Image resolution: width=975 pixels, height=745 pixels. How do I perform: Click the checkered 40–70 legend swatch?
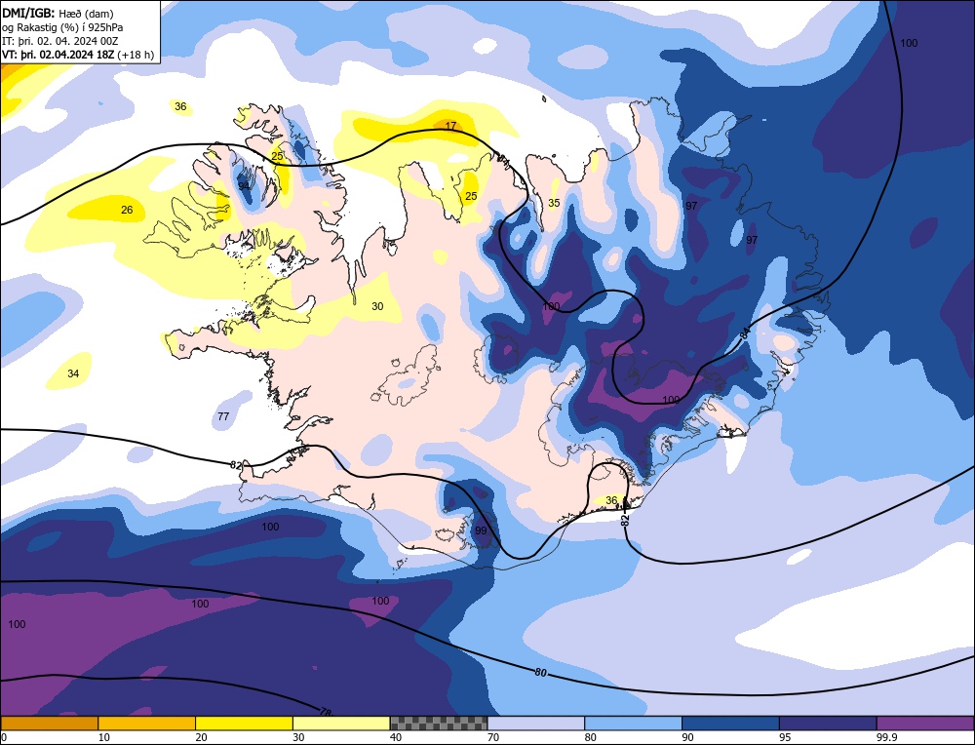(439, 723)
